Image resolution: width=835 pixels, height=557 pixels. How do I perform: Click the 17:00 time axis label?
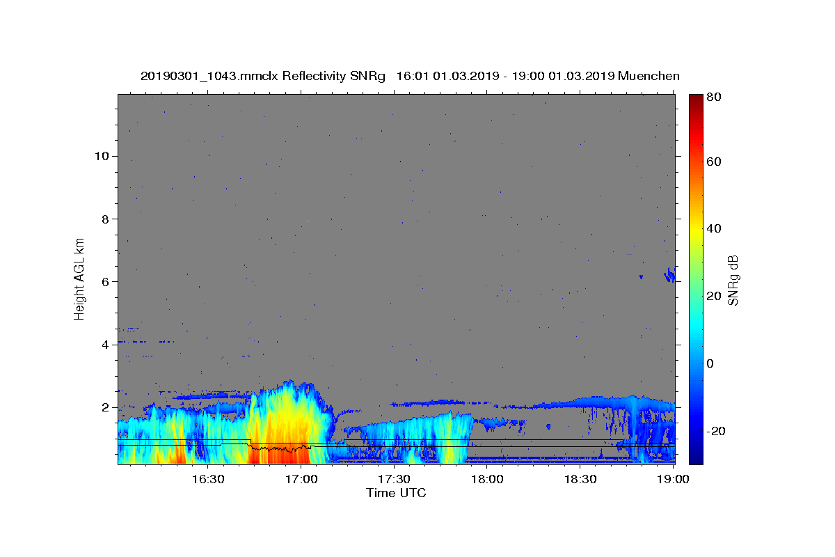point(301,479)
